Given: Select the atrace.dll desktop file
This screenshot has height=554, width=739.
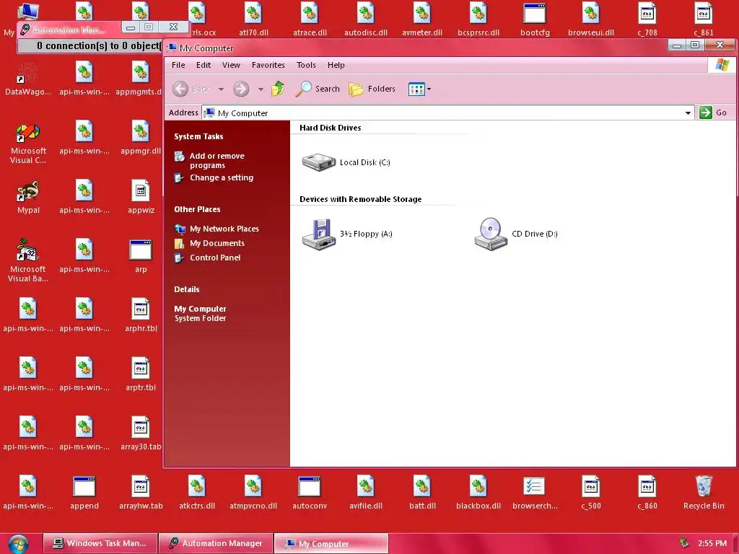Looking at the screenshot, I should (x=310, y=19).
